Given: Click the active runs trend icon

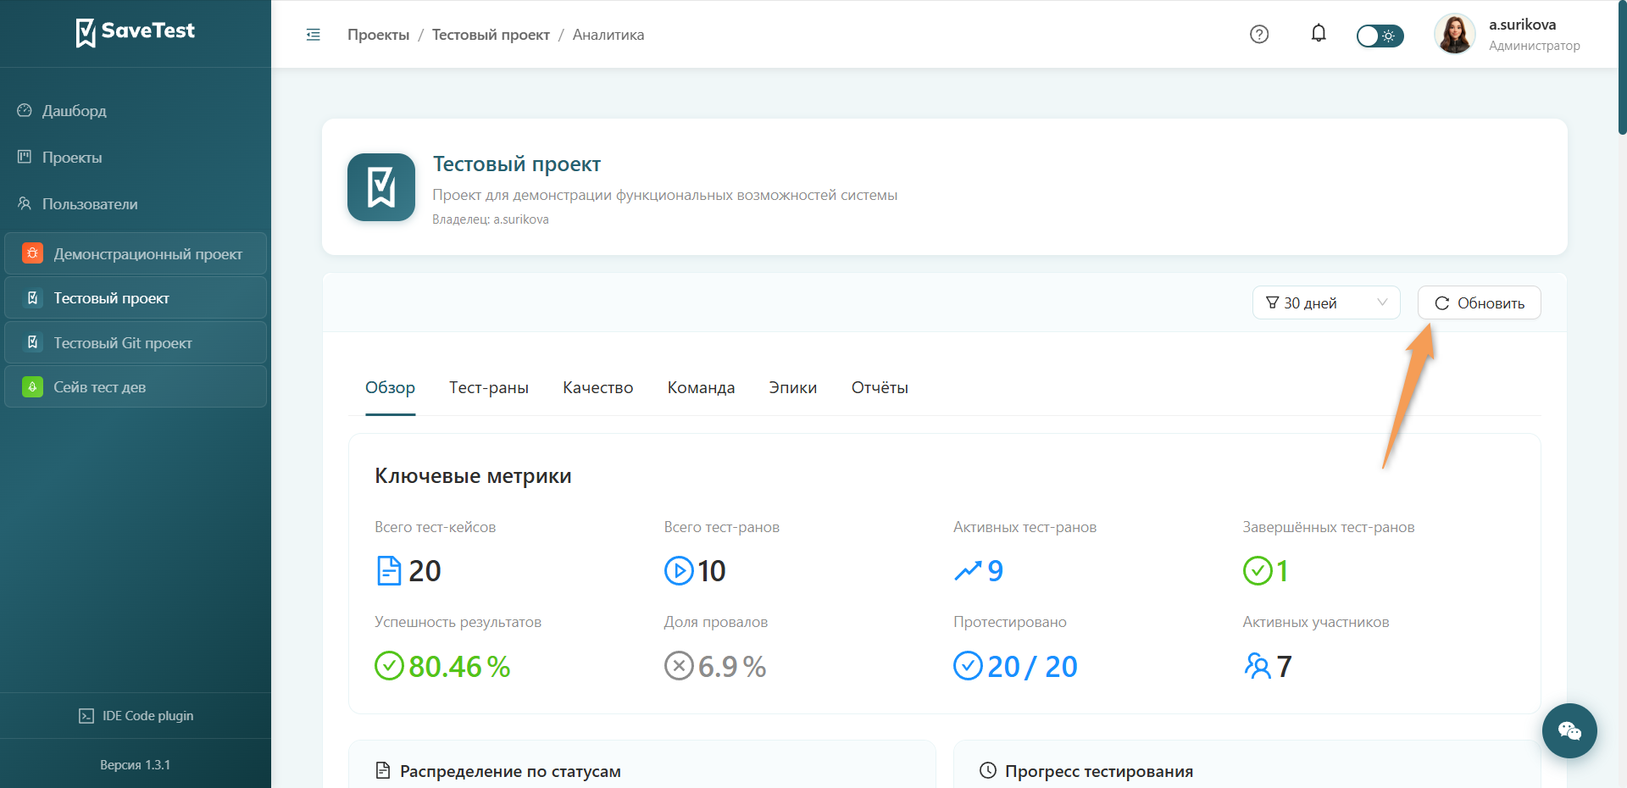Looking at the screenshot, I should coord(968,571).
